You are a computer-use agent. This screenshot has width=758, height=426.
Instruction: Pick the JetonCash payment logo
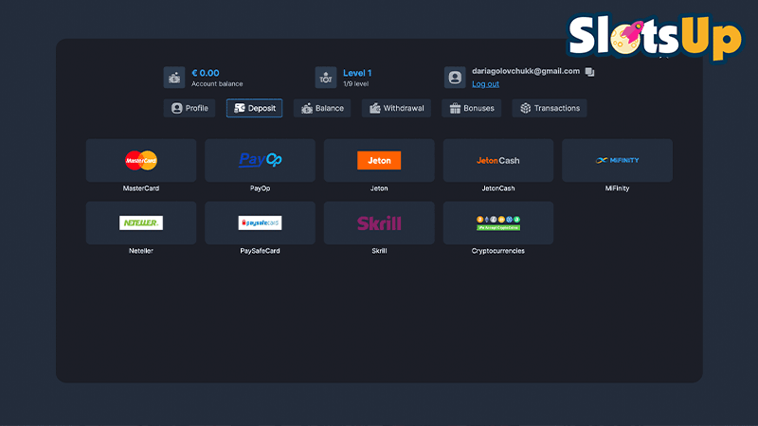[x=498, y=160]
